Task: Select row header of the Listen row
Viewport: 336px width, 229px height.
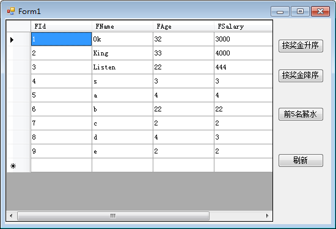Action: click(19, 67)
